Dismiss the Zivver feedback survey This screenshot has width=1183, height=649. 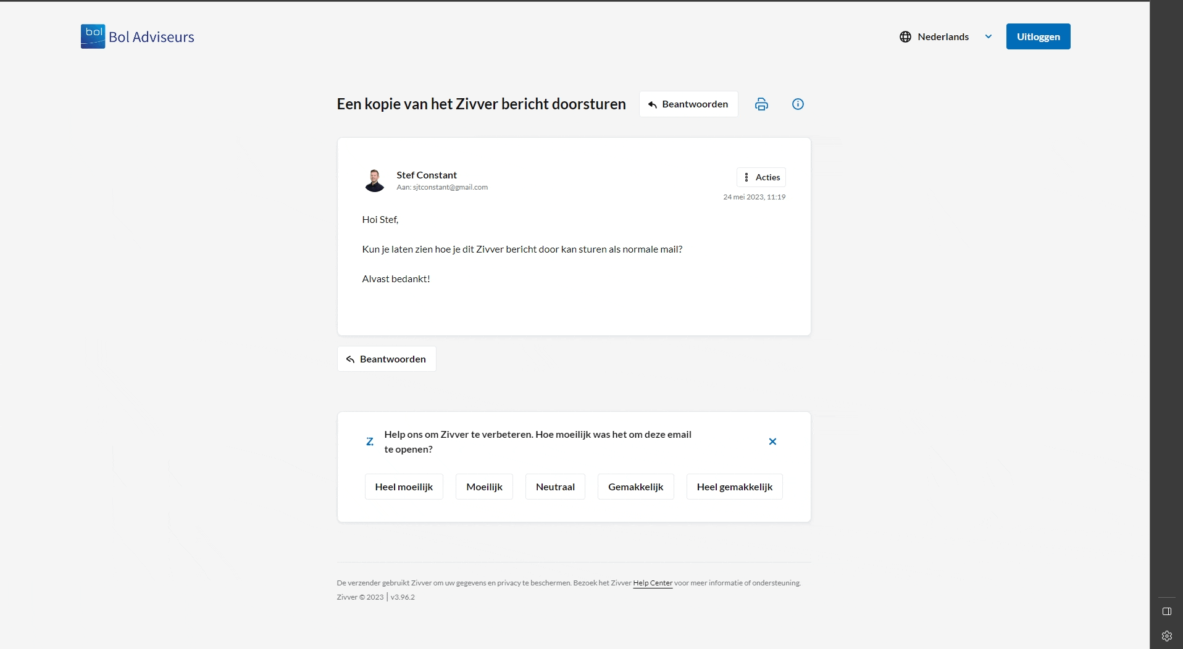click(x=772, y=442)
